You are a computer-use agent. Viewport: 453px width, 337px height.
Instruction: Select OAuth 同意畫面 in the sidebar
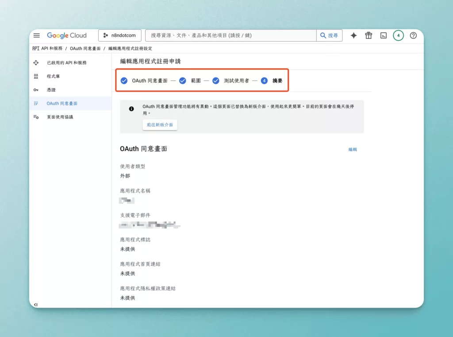62,103
